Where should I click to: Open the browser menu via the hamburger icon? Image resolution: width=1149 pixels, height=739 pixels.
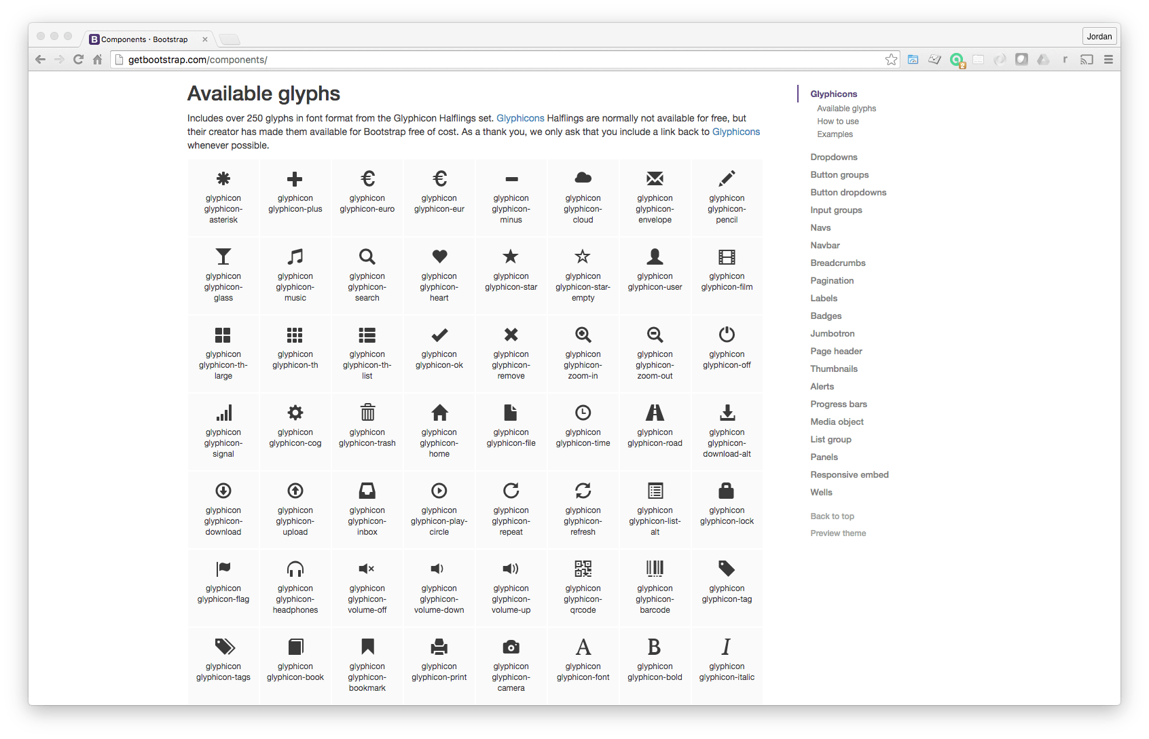pyautogui.click(x=1109, y=60)
